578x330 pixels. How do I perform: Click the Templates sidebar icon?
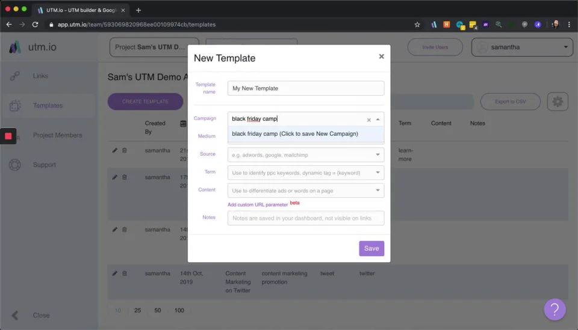pyautogui.click(x=14, y=106)
